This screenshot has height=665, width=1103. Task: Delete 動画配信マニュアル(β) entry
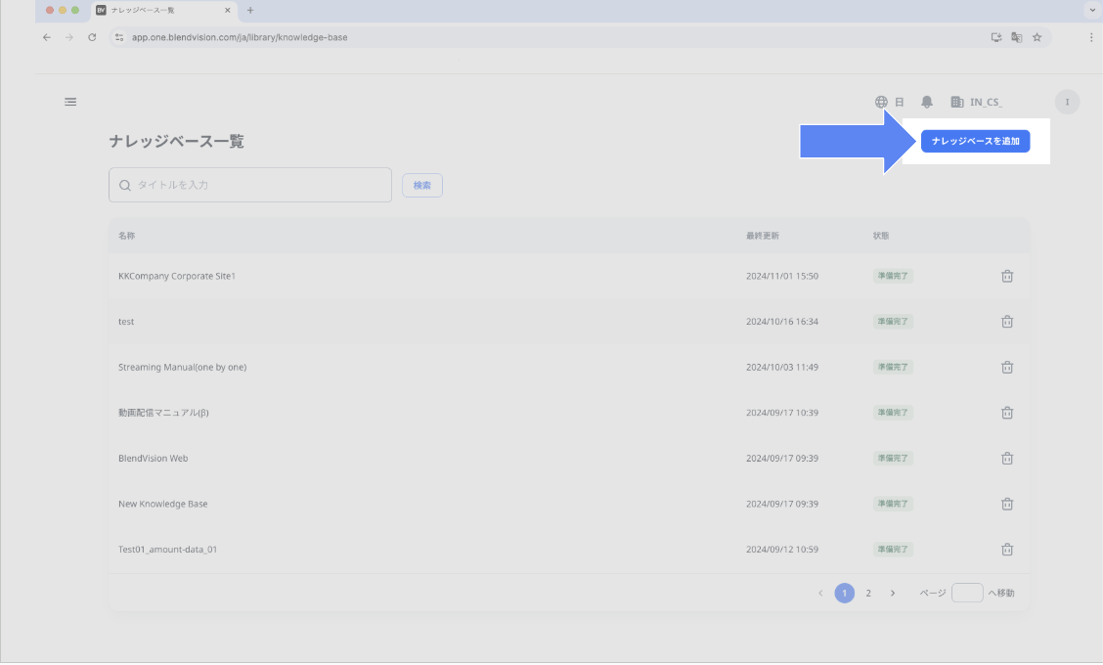point(1007,413)
